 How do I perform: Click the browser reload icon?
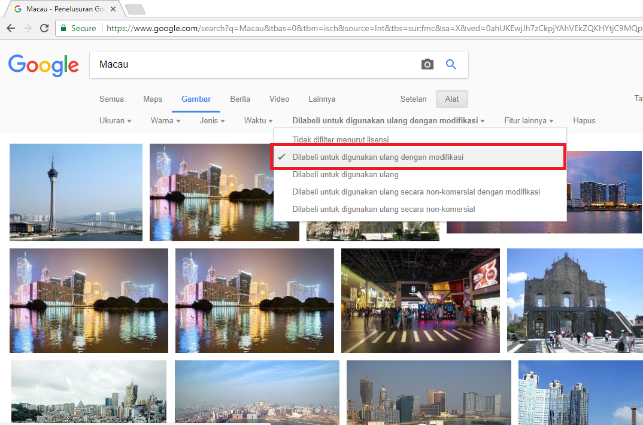coord(44,28)
